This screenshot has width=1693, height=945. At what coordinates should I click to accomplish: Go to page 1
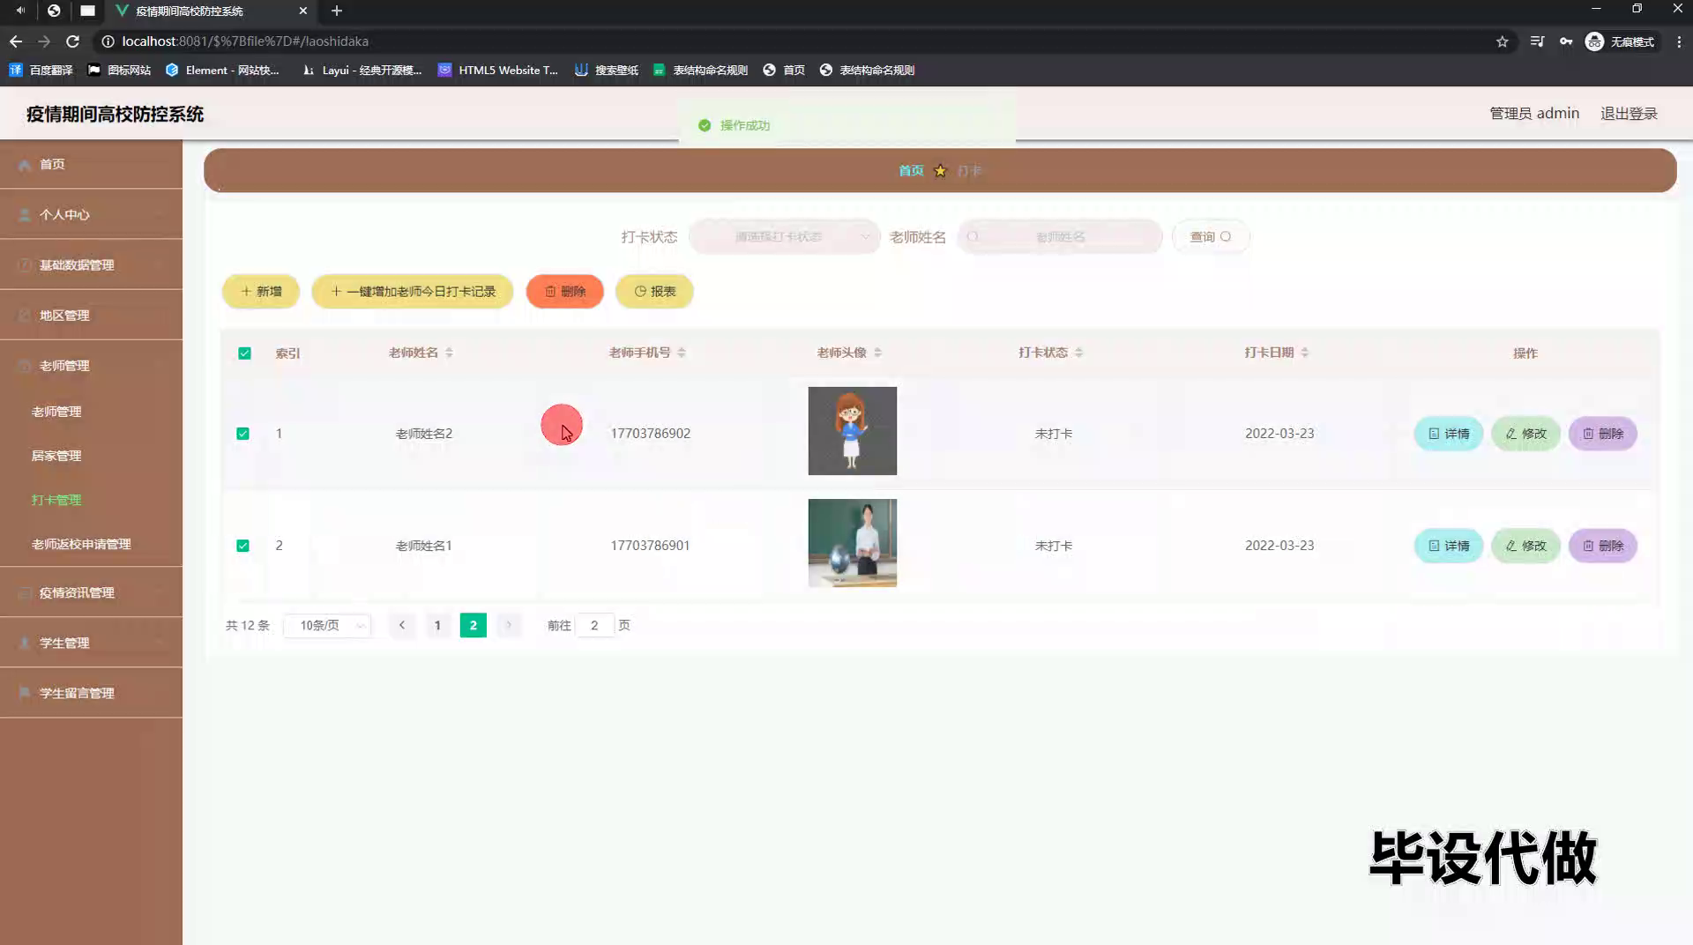pos(437,625)
